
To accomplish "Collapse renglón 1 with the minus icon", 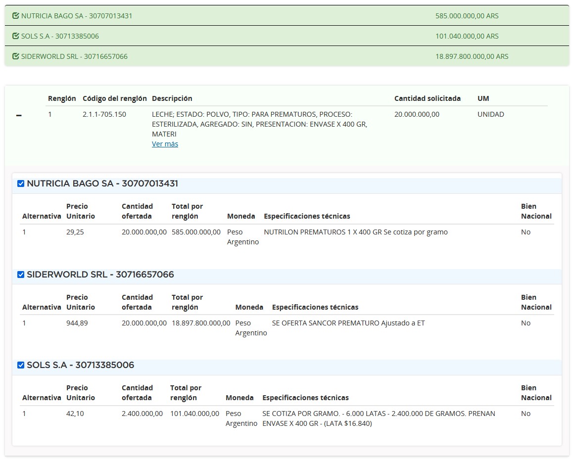I will click(19, 115).
